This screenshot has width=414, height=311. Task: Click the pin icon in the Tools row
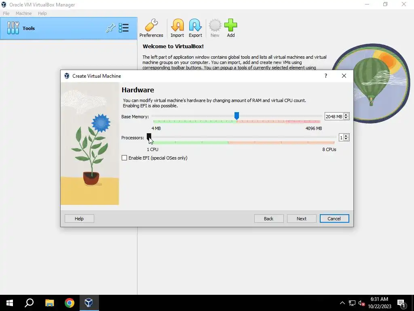[110, 28]
